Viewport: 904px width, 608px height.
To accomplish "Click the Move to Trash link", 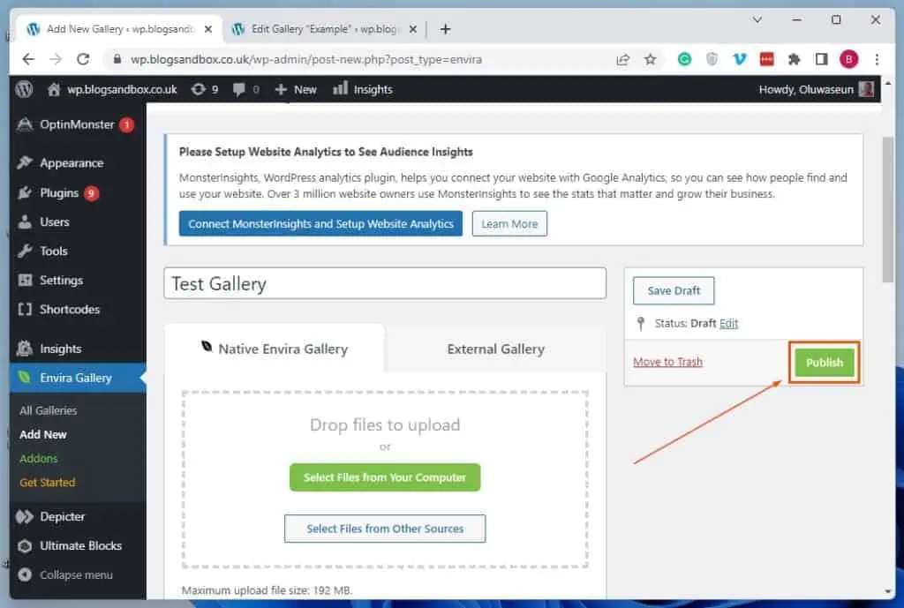I will [667, 362].
